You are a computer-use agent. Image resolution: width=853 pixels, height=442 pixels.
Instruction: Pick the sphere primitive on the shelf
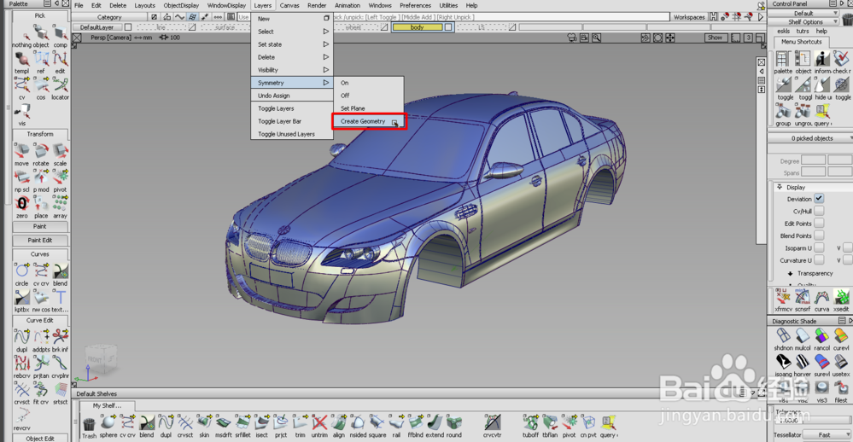pos(108,423)
